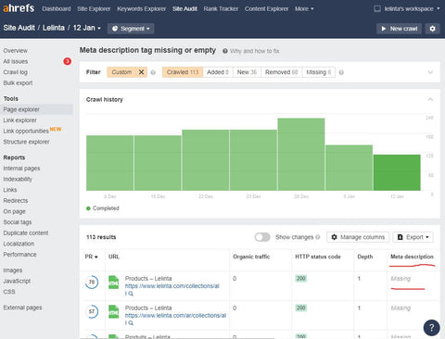Open Link opportunities in the sidebar

tap(26, 131)
